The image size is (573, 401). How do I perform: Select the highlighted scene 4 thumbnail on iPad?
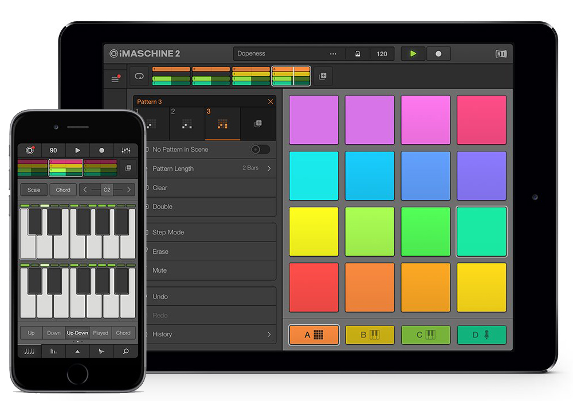291,76
